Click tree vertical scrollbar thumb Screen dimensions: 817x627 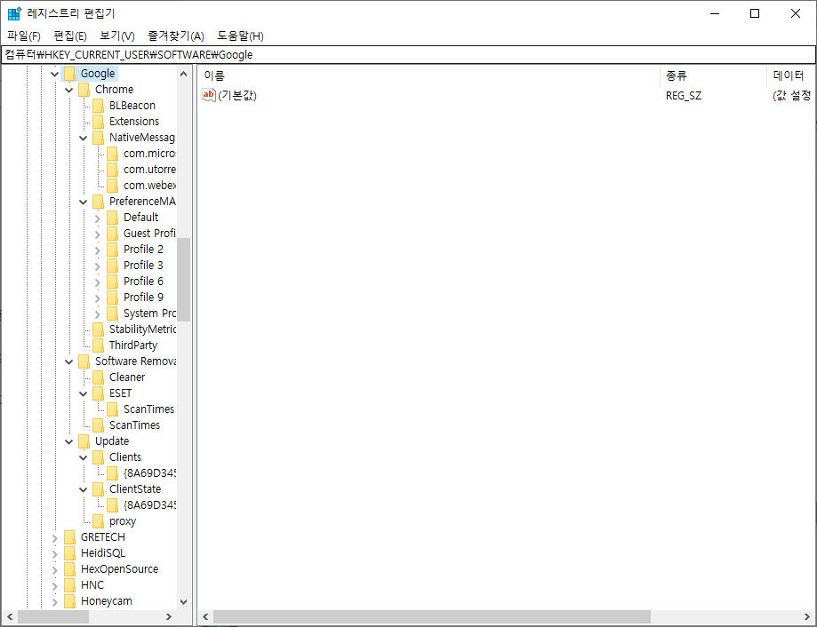[183, 280]
